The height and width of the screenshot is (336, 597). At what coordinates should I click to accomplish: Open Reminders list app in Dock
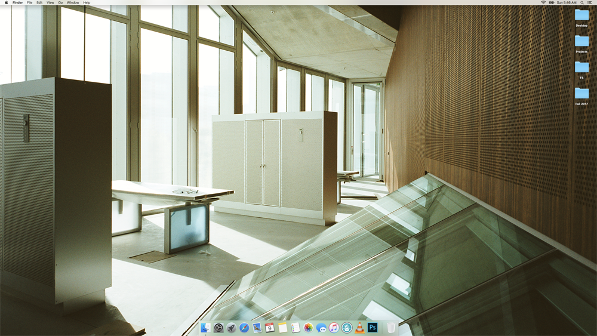pyautogui.click(x=296, y=328)
